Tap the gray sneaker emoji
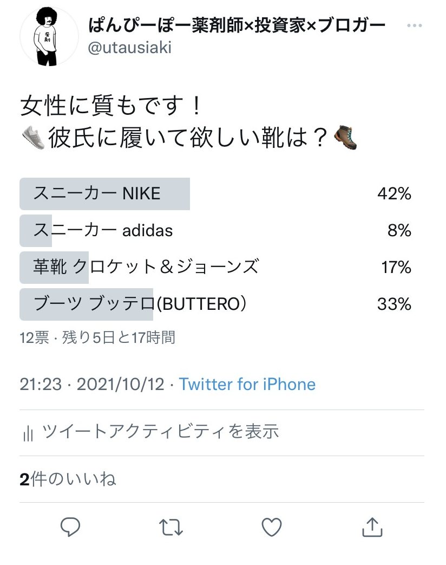 [33, 139]
